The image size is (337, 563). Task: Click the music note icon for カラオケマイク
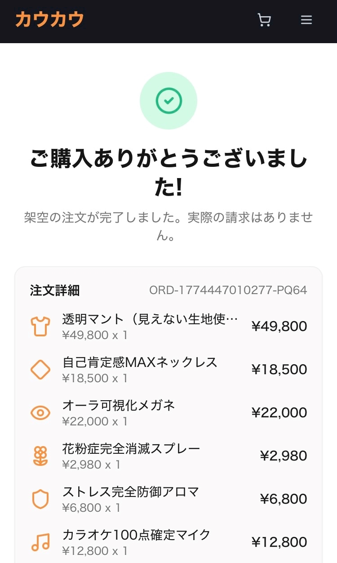[x=40, y=542]
